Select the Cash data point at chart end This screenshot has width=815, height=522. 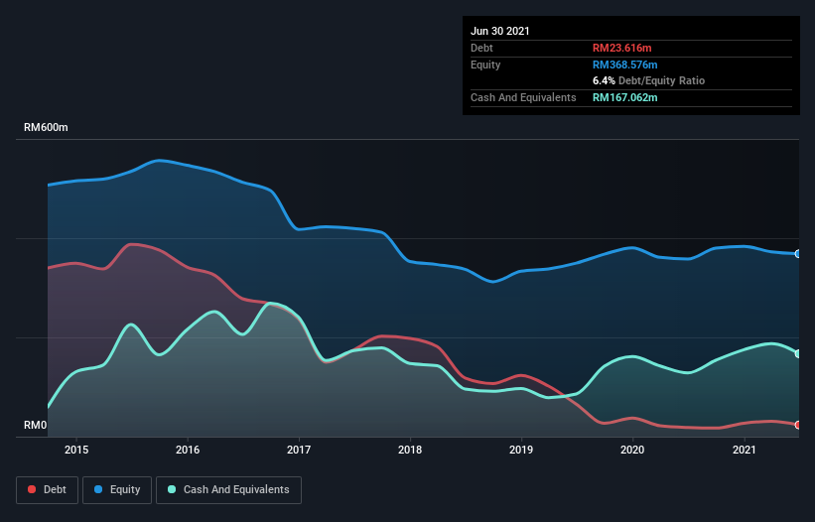pyautogui.click(x=798, y=353)
